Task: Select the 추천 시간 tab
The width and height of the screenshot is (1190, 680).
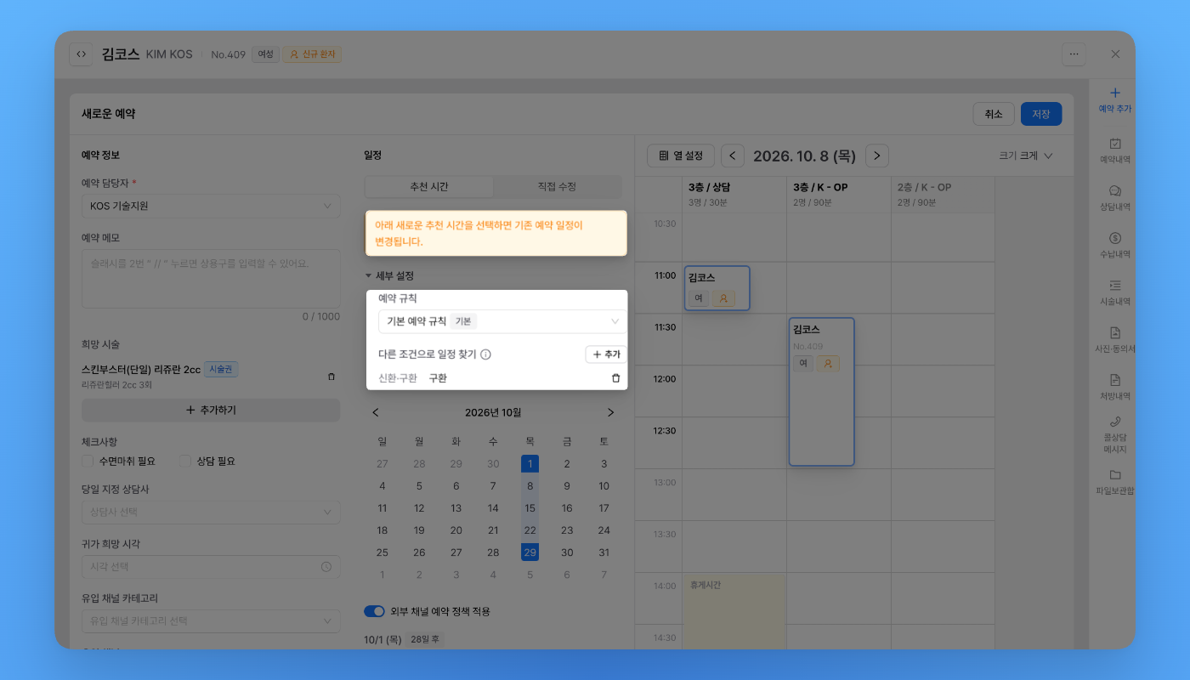Action: coord(429,186)
